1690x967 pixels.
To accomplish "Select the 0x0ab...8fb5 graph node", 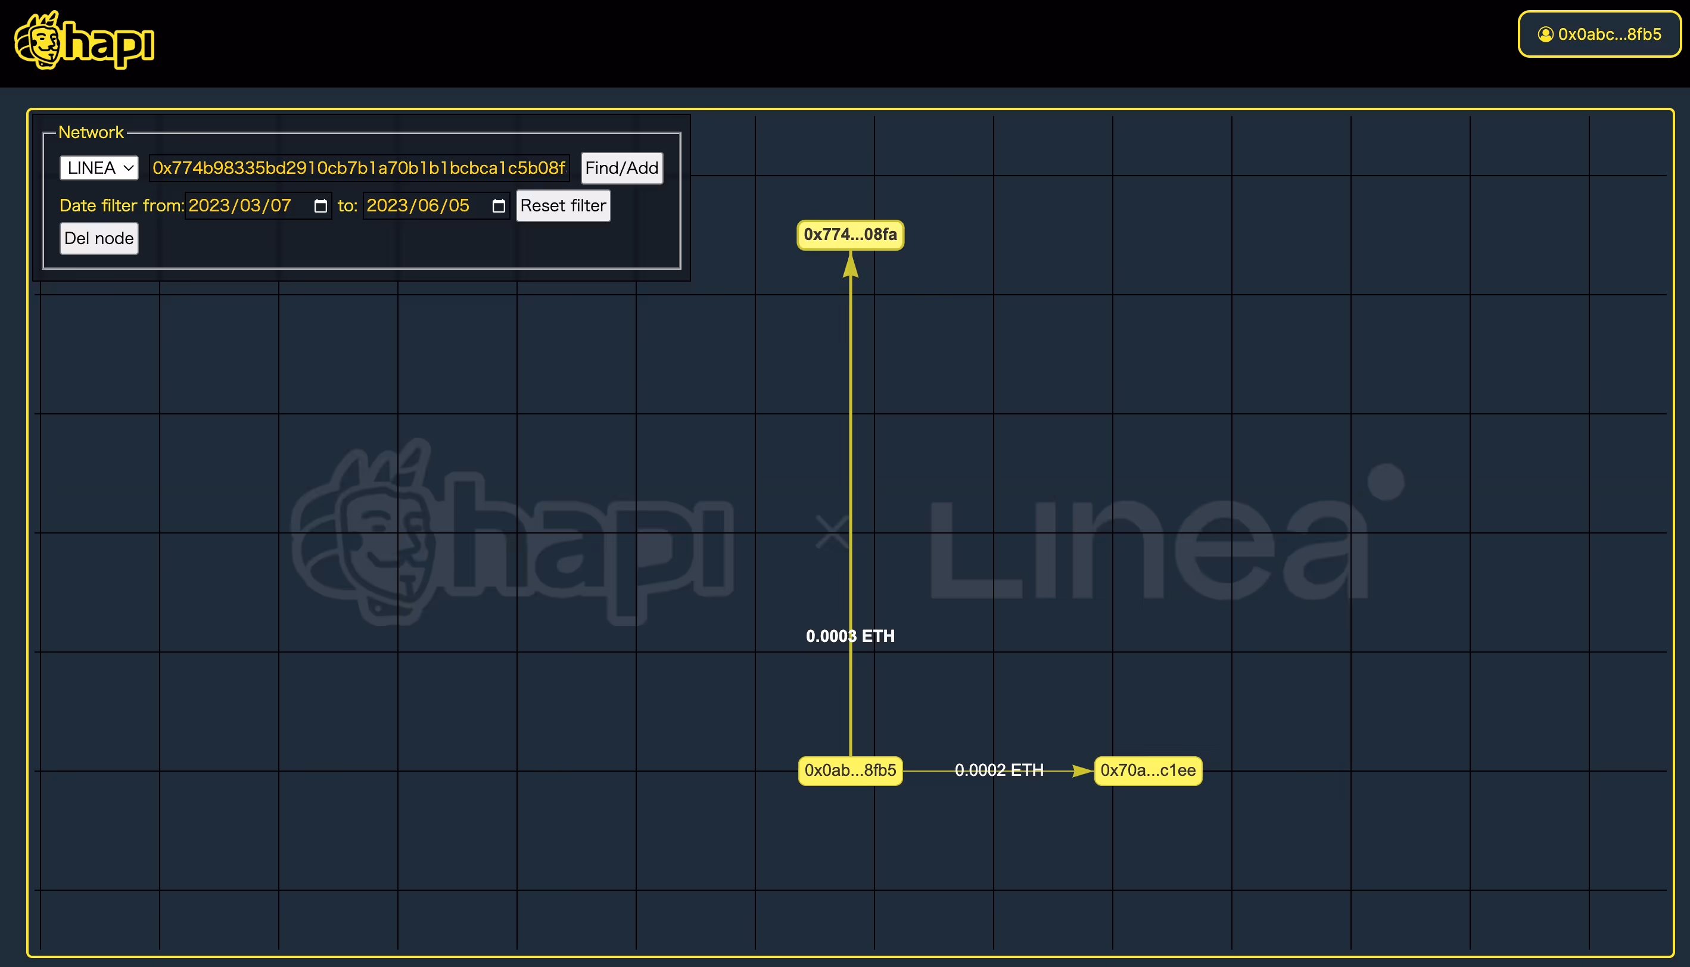I will (850, 771).
